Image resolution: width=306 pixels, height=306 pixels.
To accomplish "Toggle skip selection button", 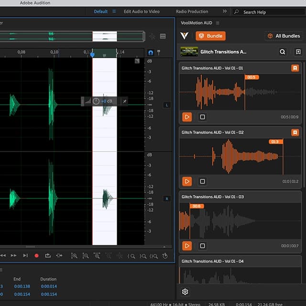I will [59, 255].
